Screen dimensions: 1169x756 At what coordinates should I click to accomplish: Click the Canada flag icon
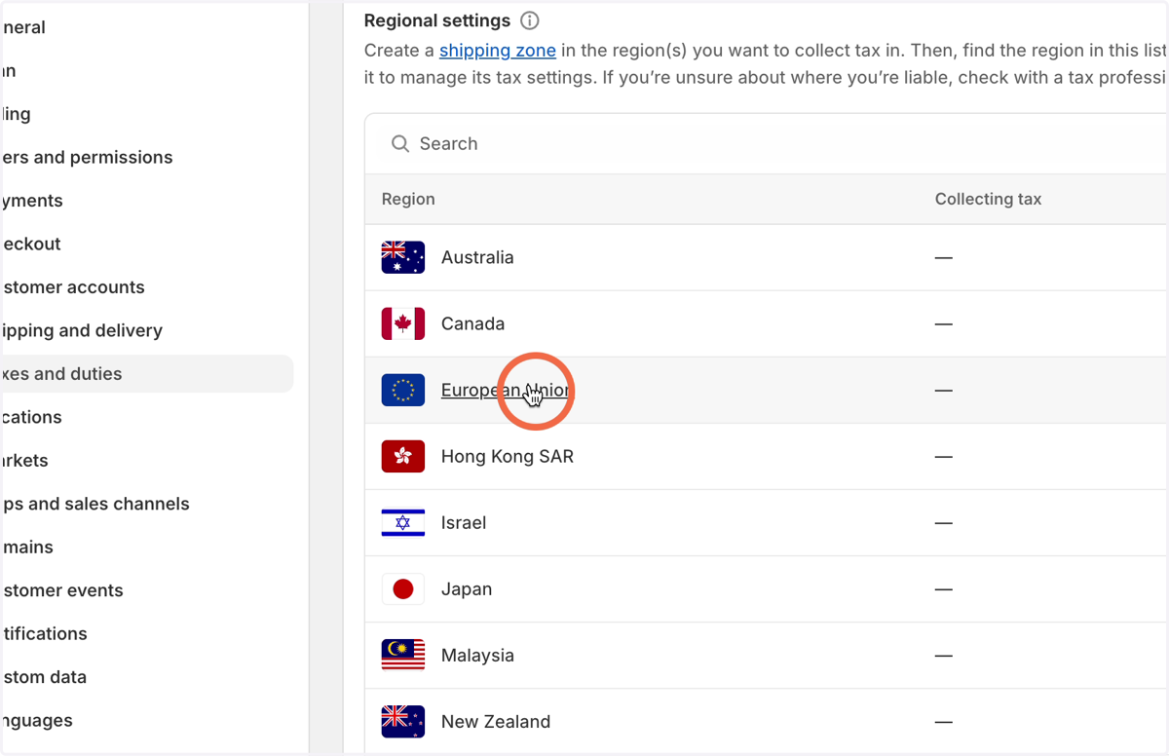(403, 323)
